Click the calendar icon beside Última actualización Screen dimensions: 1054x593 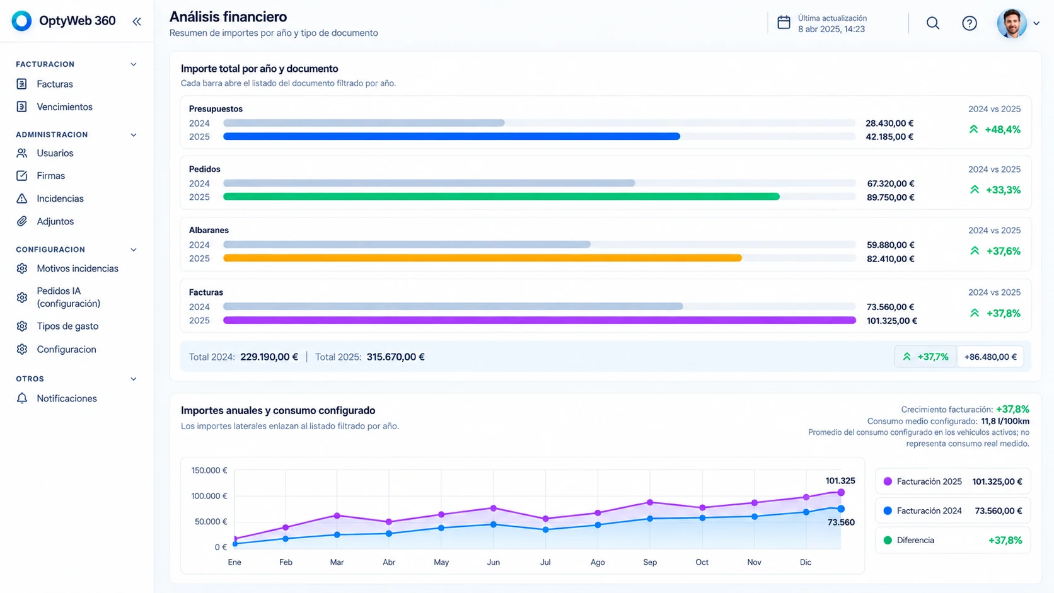(x=784, y=23)
